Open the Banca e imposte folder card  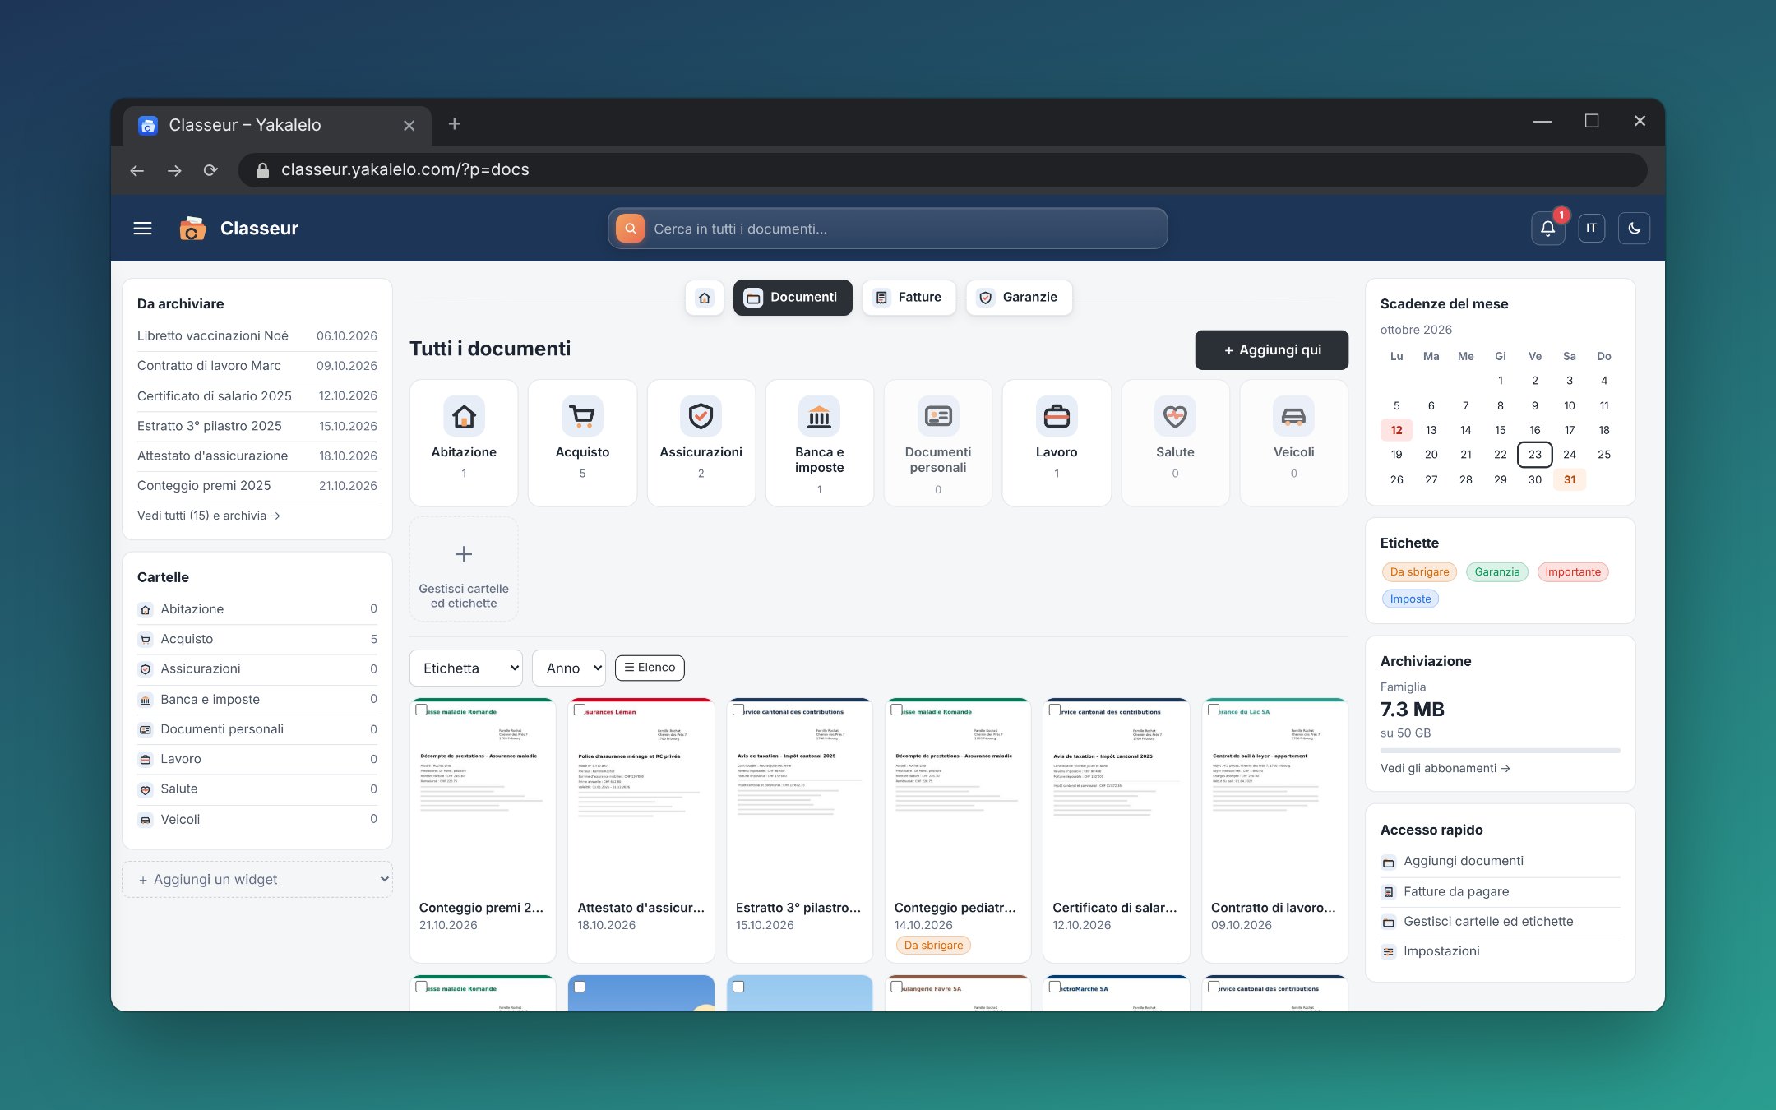(x=819, y=442)
